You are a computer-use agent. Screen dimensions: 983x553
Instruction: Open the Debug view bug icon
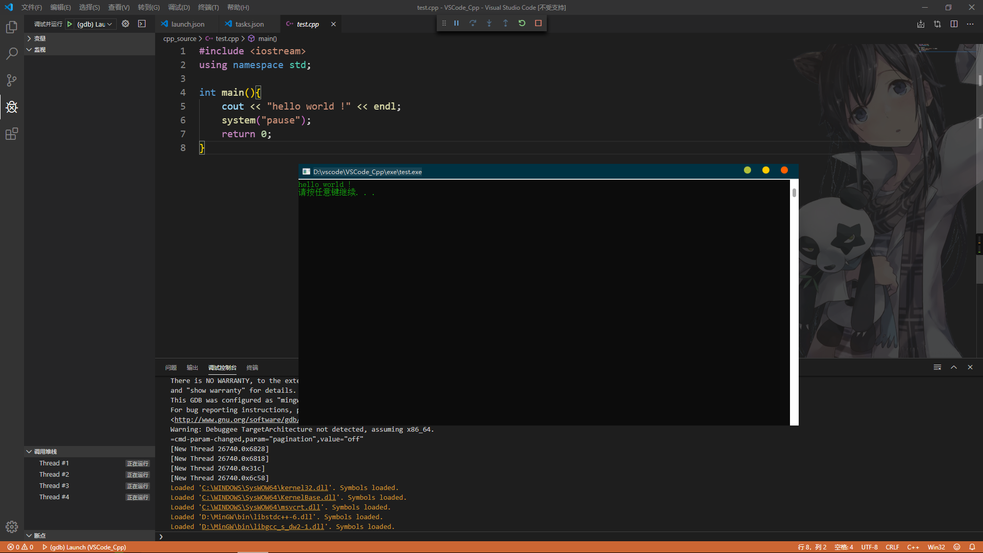pos(12,107)
